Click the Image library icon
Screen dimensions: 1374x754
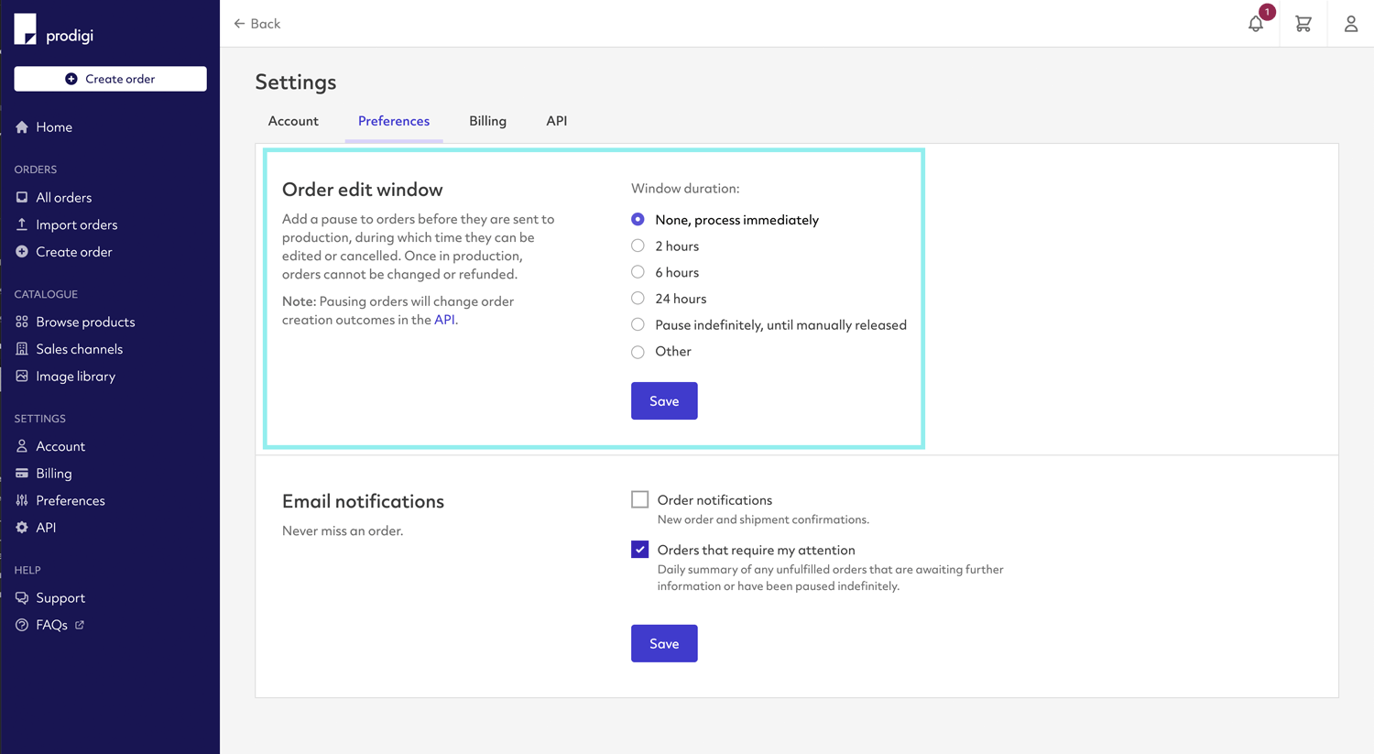[22, 377]
